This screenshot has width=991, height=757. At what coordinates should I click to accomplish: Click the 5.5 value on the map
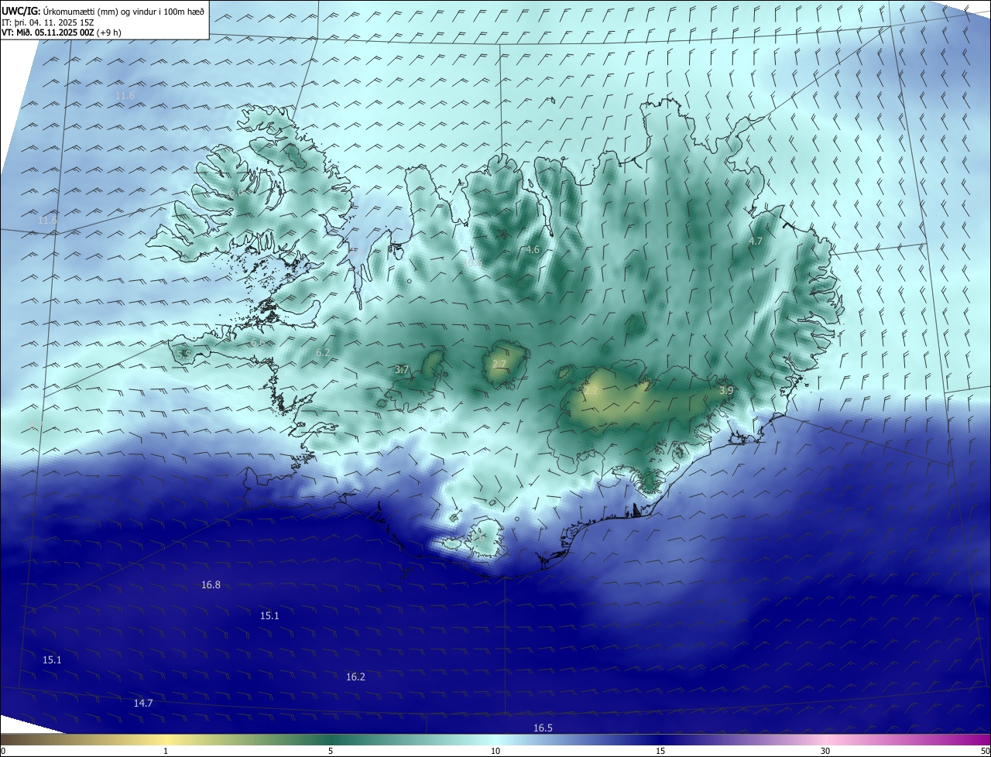pyautogui.click(x=183, y=355)
